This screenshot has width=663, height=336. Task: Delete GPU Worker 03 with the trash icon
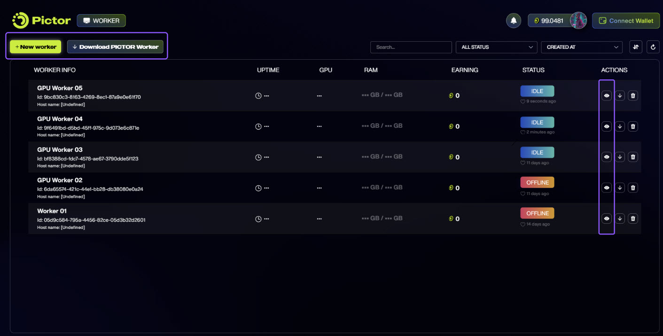633,157
